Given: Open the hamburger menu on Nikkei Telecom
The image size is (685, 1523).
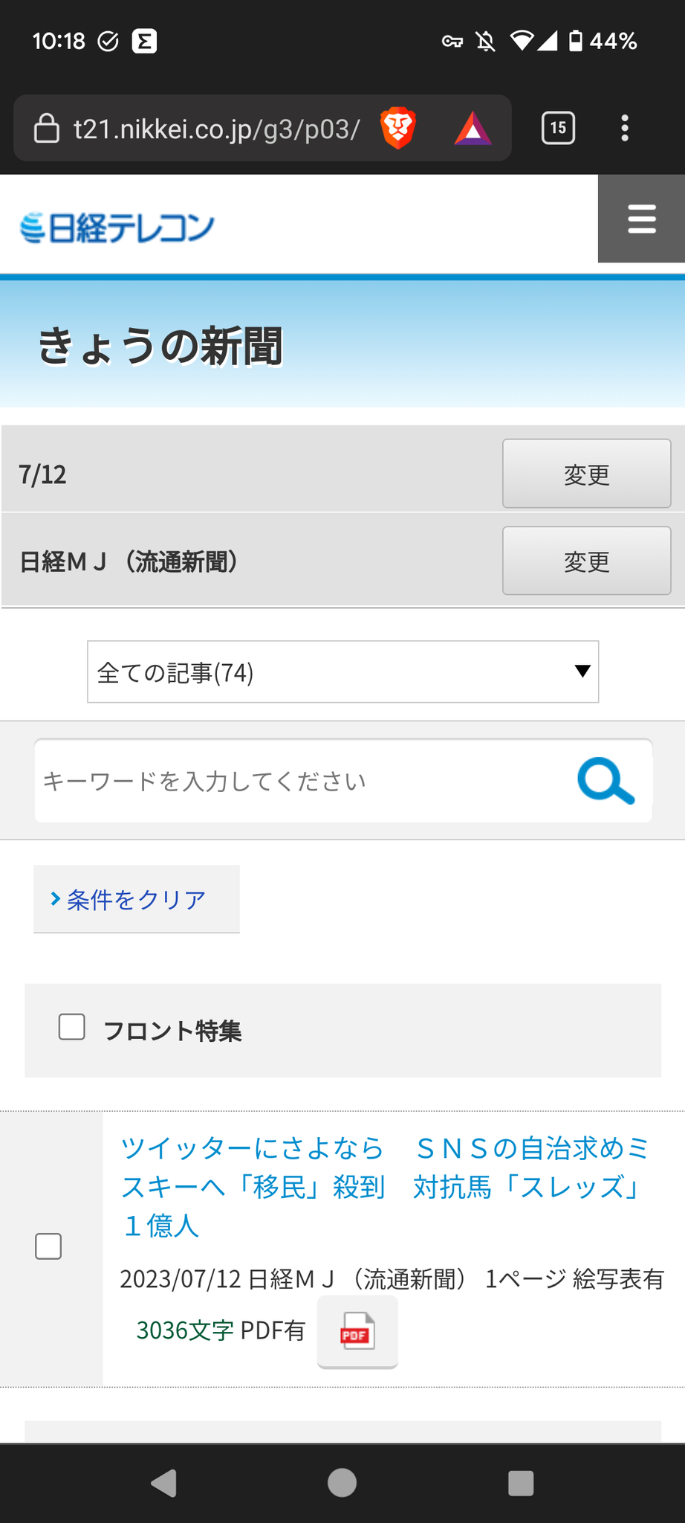Looking at the screenshot, I should tap(640, 219).
